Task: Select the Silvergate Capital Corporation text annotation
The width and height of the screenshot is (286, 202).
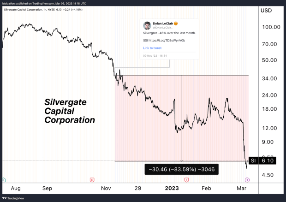Action: pos(70,111)
